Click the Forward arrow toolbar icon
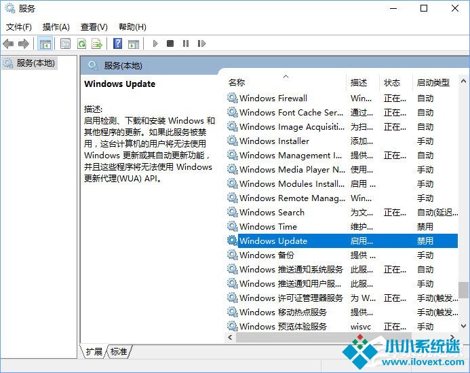Viewport: 470px width, 373px height. pyautogui.click(x=24, y=44)
